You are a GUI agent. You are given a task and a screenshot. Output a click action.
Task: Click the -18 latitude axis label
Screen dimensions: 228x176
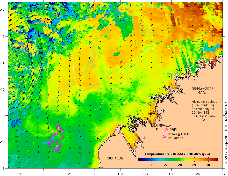[x=3, y=168]
